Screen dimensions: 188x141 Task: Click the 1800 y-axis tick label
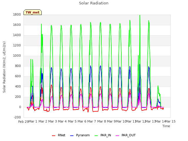pyautogui.click(x=17, y=14)
